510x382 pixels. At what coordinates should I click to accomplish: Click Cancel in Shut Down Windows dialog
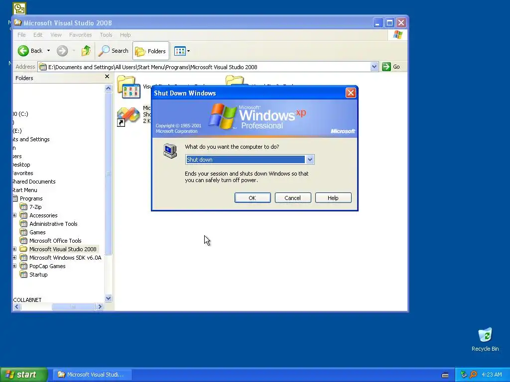tap(293, 198)
